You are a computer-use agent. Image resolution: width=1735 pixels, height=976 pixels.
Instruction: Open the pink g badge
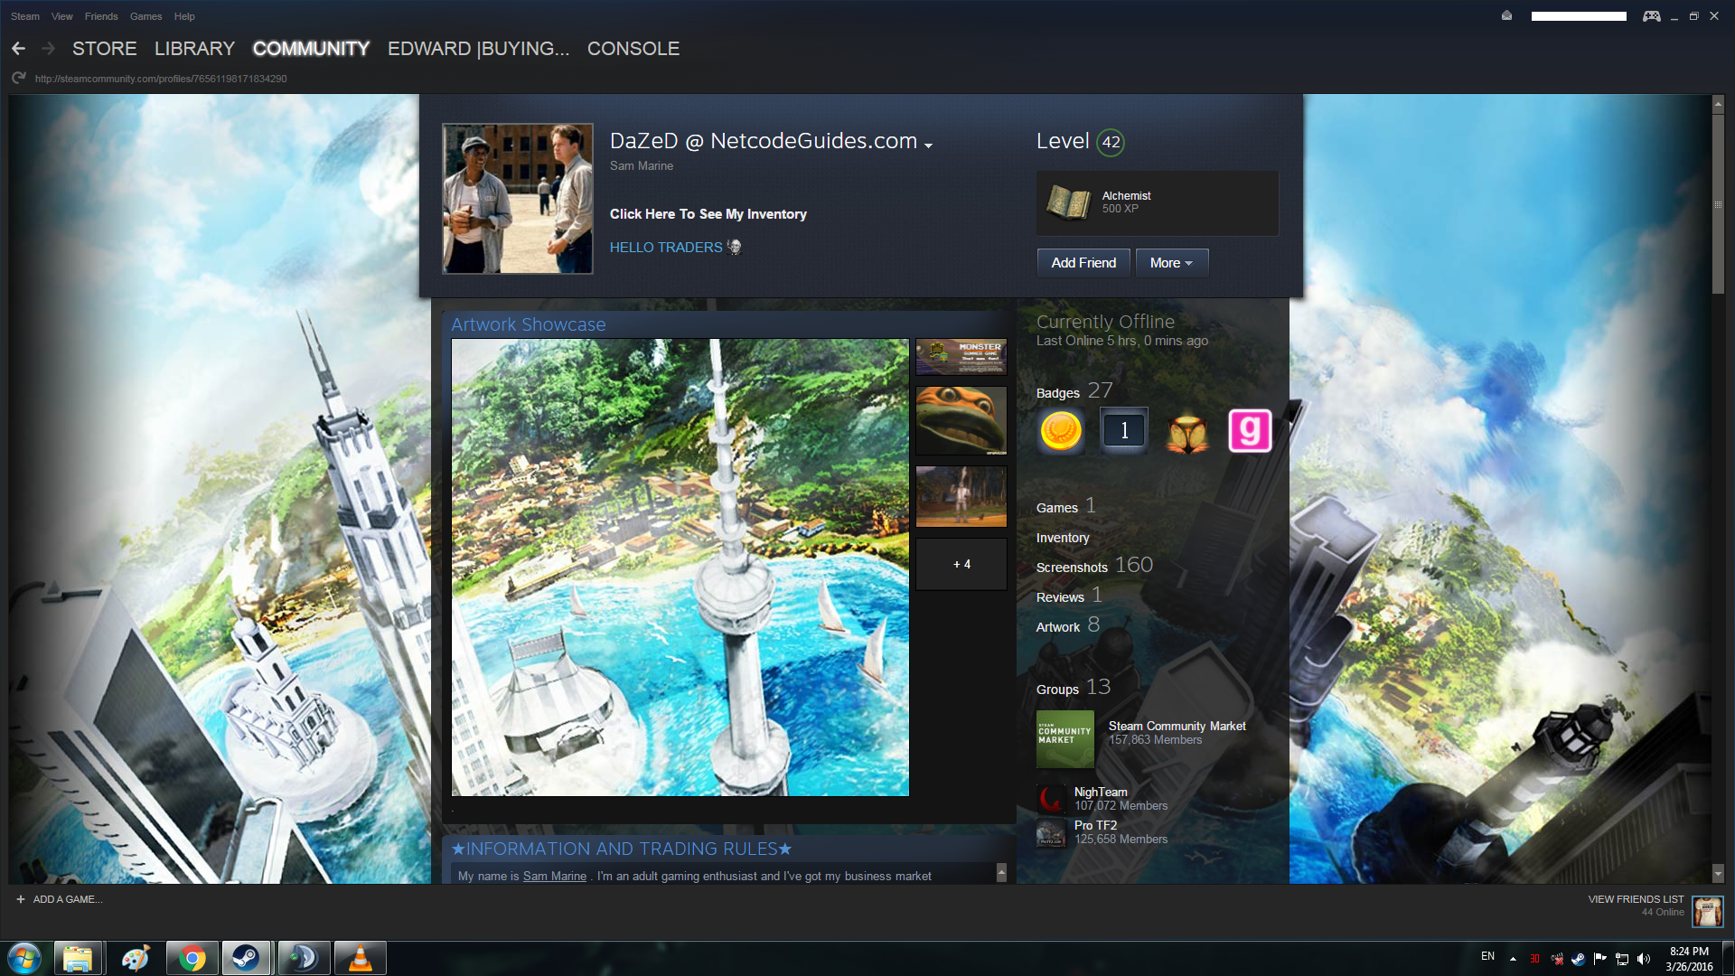(1250, 431)
